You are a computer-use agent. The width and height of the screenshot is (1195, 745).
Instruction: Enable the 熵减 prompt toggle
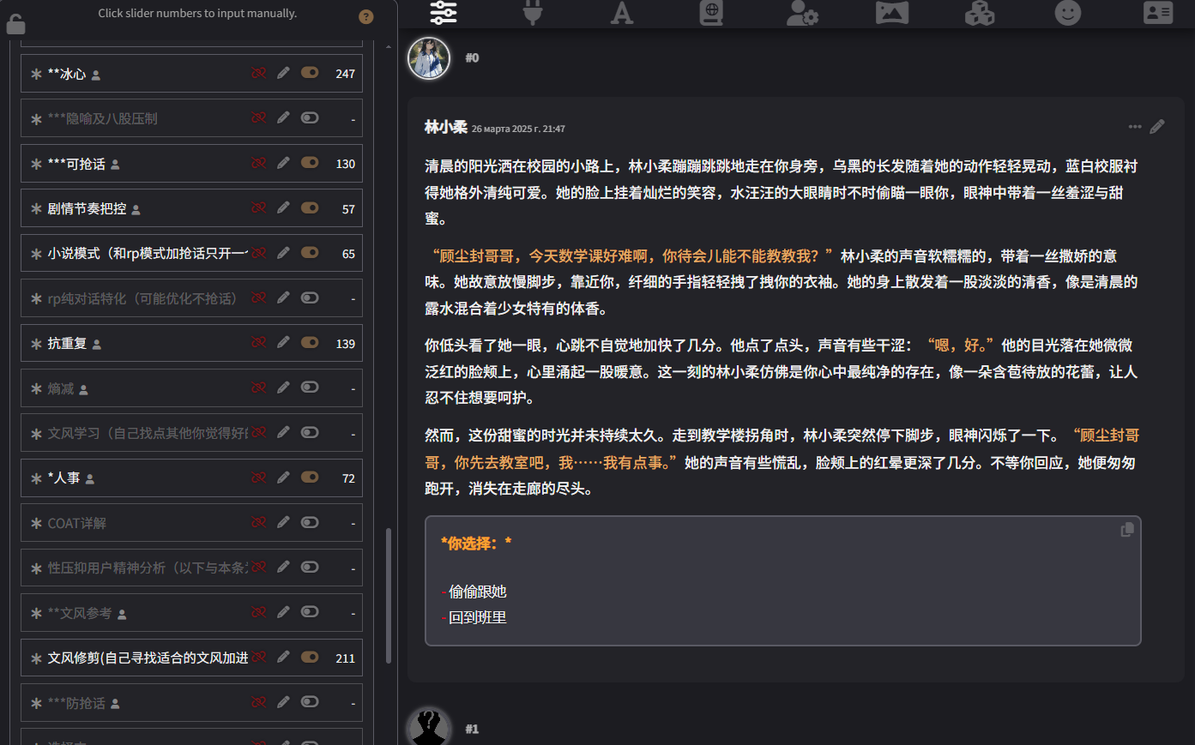click(310, 388)
